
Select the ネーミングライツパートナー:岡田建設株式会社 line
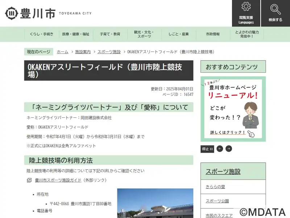[69, 118]
